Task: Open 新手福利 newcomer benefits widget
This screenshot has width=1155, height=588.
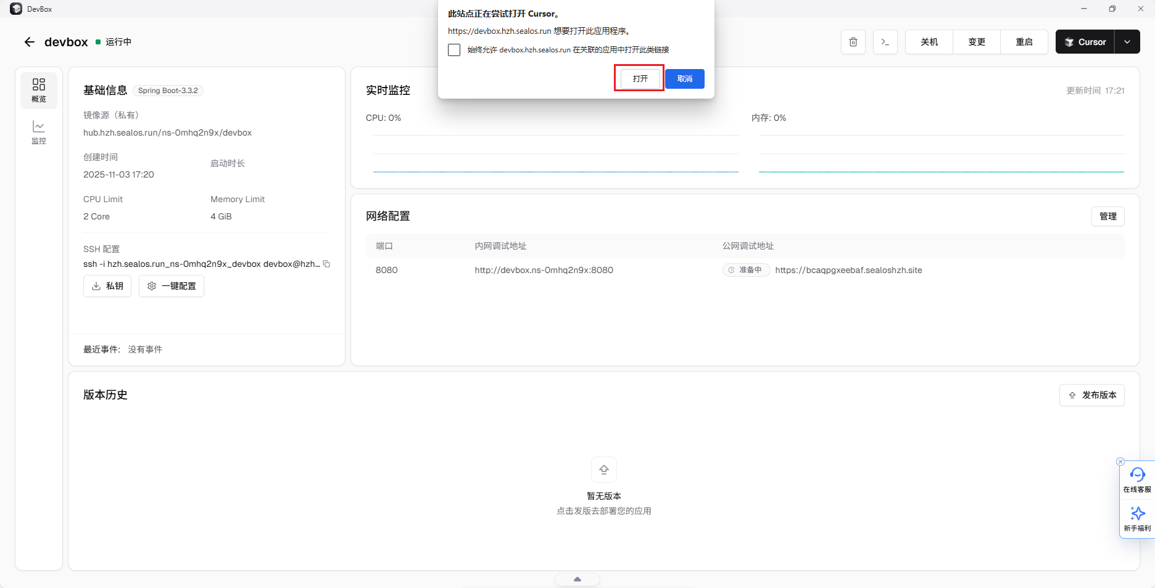Action: click(1137, 519)
